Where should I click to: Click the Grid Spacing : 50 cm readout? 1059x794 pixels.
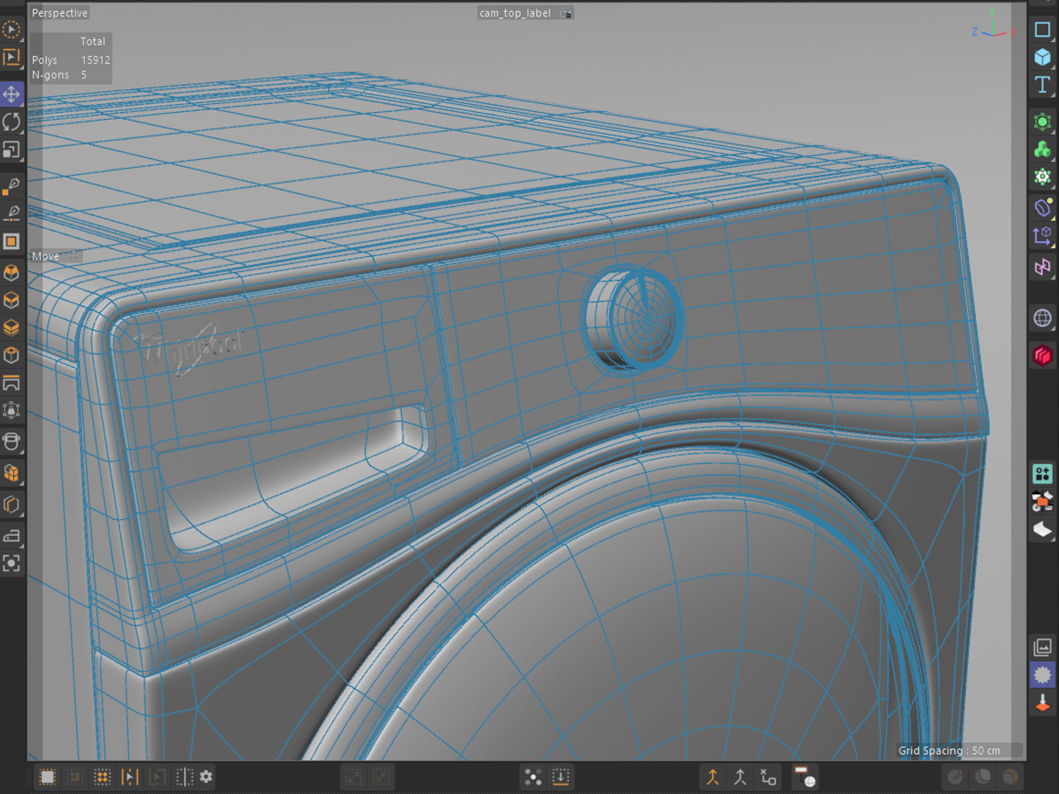click(x=949, y=750)
